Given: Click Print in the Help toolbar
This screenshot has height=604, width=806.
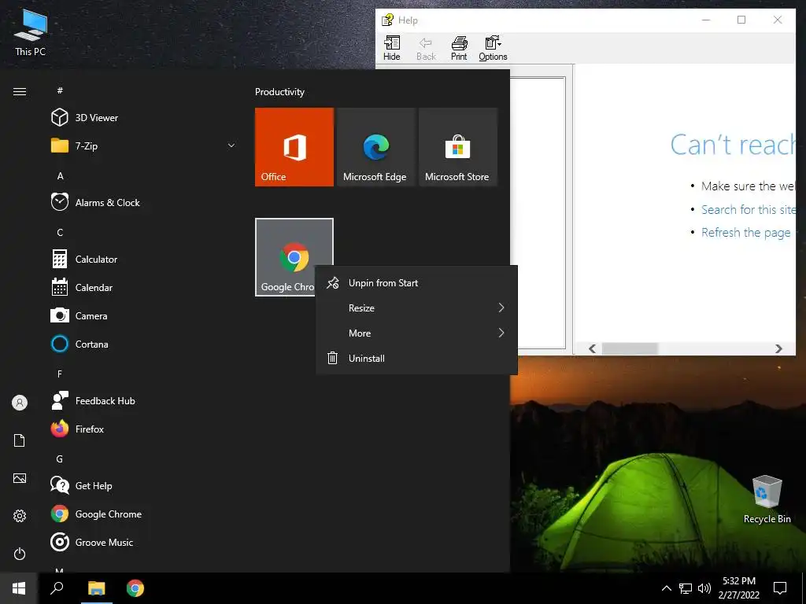Looking at the screenshot, I should point(459,48).
